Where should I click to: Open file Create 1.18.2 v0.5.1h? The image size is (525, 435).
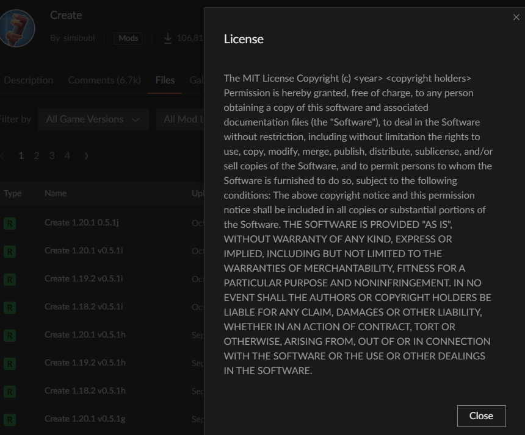pos(85,391)
